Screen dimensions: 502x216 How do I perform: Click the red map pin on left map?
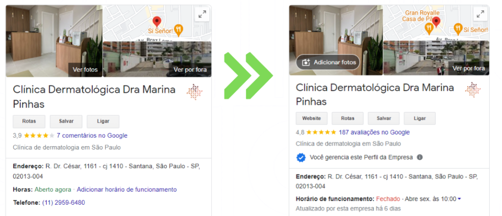(x=156, y=22)
